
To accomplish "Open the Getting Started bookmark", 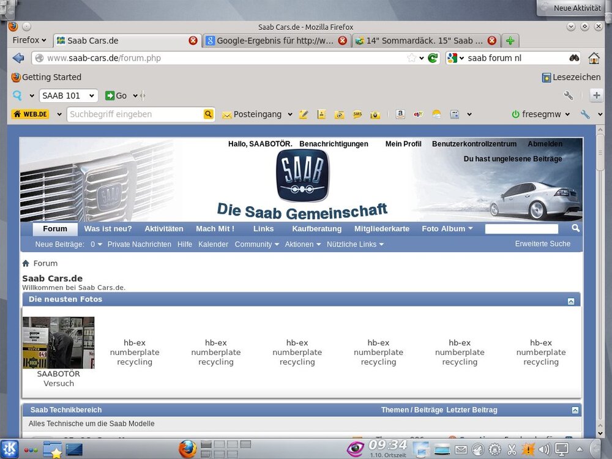I will click(47, 77).
